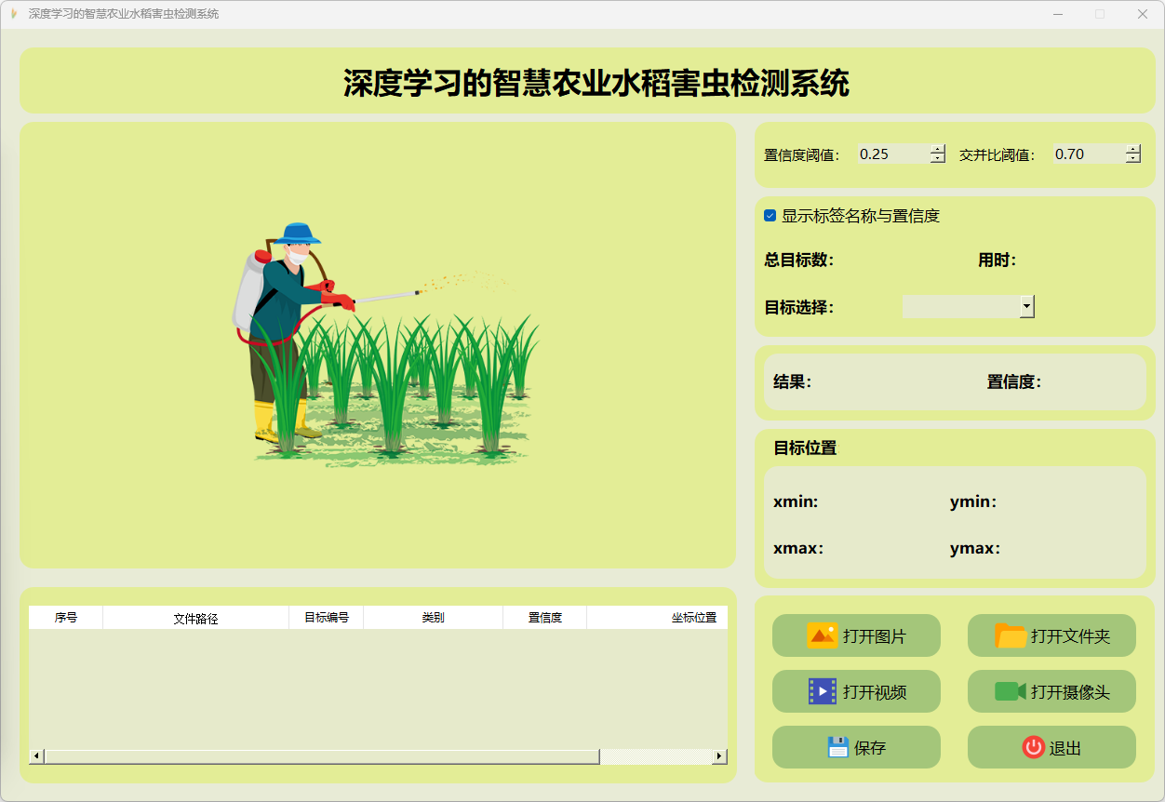
Task: Click the yellow folder icon on 打开文件夹
Action: pos(1011,636)
